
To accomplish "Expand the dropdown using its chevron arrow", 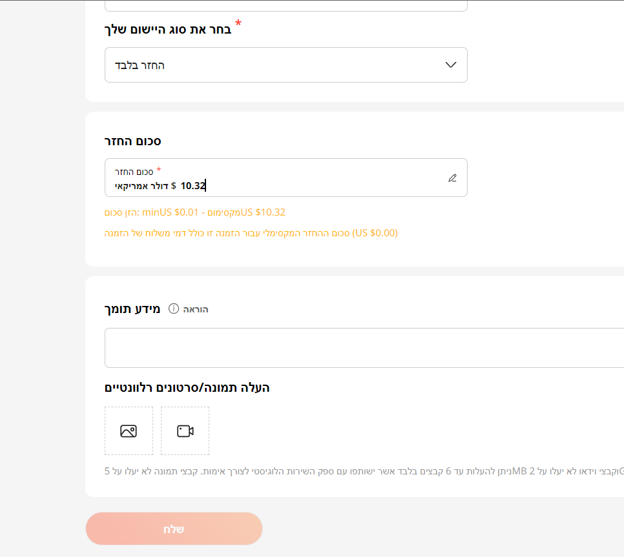I will pyautogui.click(x=451, y=65).
